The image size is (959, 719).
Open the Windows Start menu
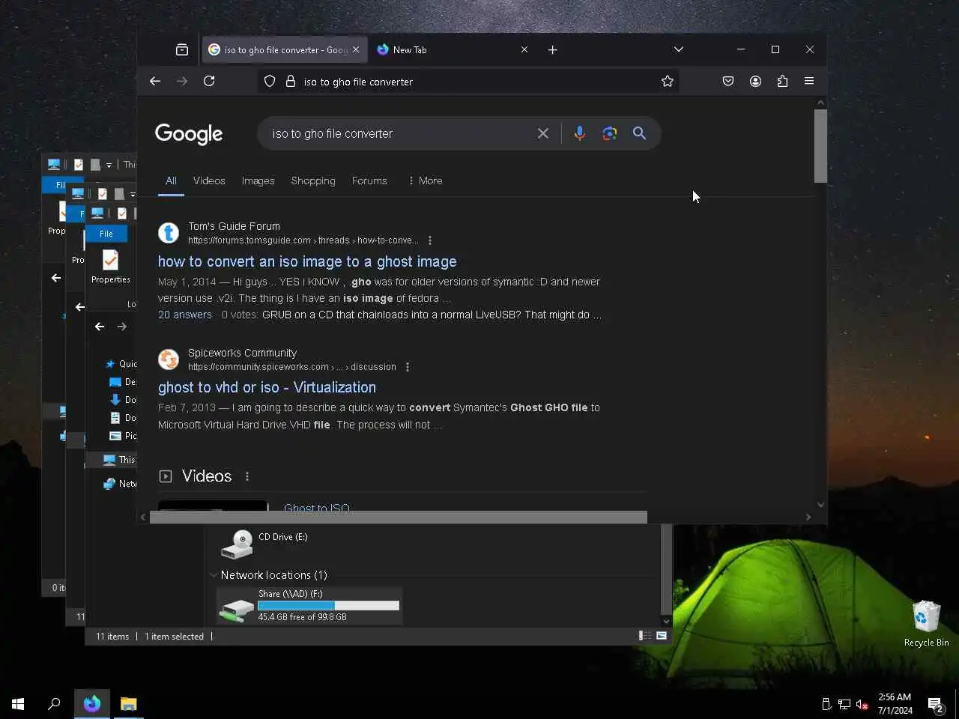pyautogui.click(x=18, y=704)
